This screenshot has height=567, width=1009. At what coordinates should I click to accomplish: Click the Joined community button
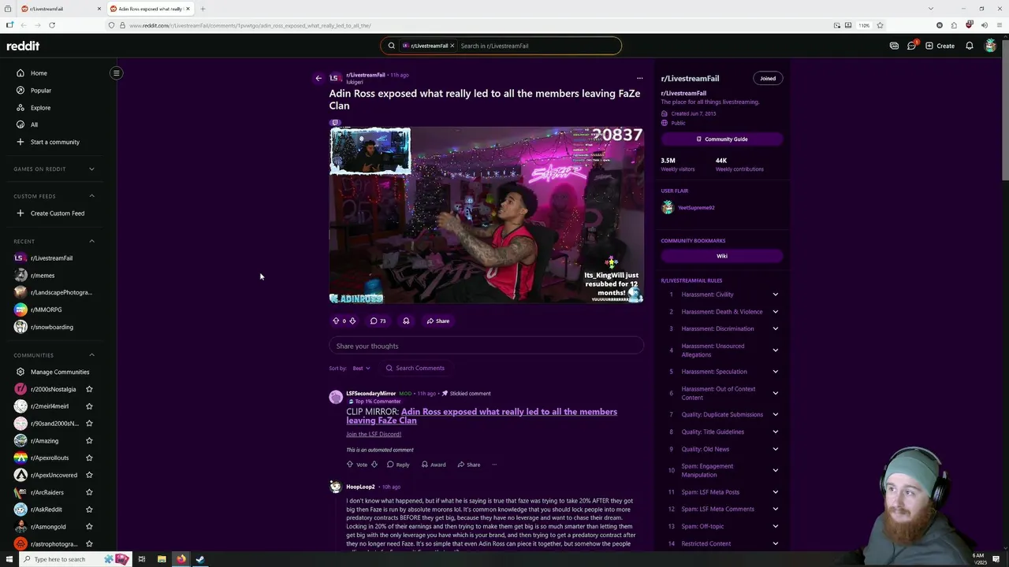tap(768, 78)
